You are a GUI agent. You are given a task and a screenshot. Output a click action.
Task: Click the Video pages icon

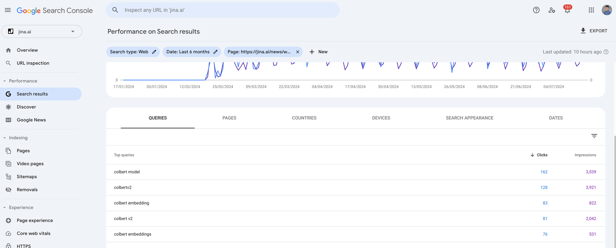tap(8, 163)
